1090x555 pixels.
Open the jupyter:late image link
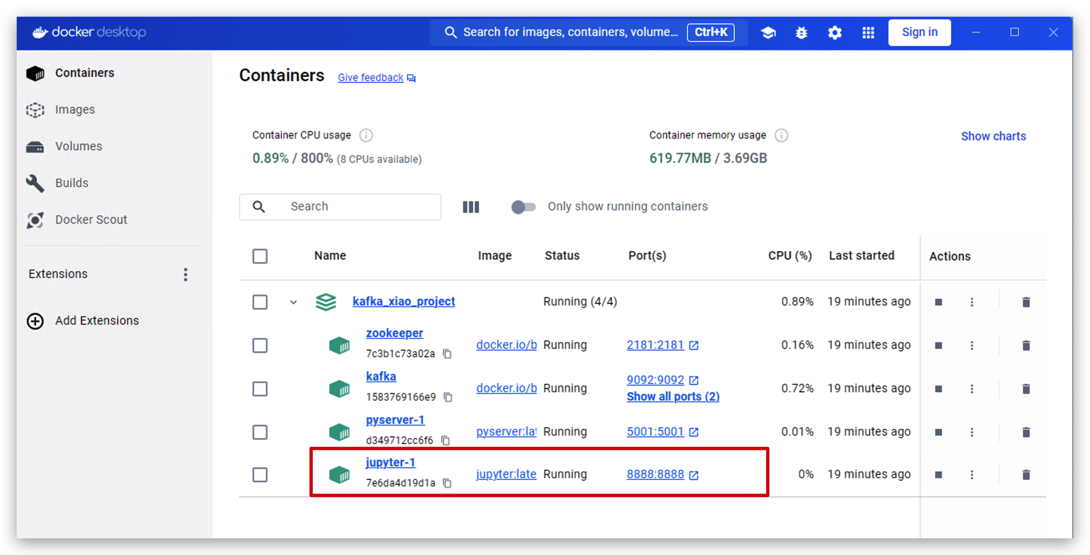pyautogui.click(x=506, y=474)
